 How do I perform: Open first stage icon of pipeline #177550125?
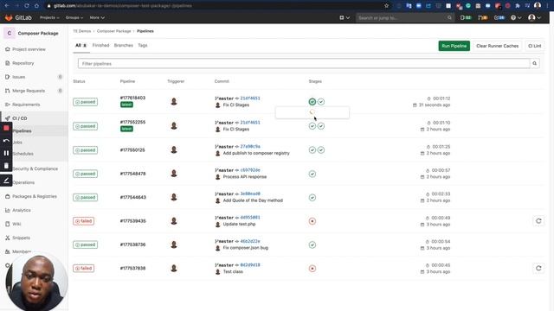tap(312, 149)
